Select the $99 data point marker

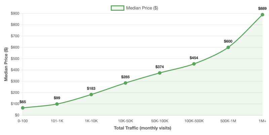(x=57, y=104)
